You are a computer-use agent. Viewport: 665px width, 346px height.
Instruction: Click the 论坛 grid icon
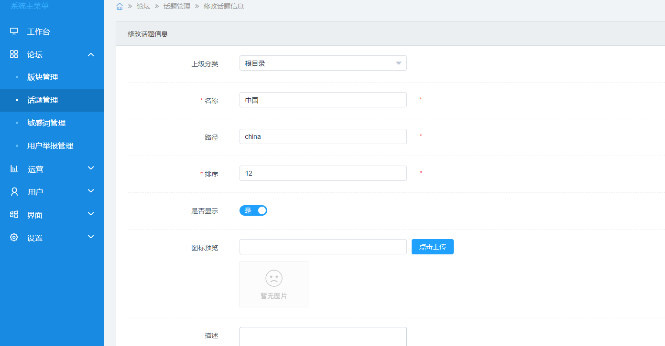(14, 54)
